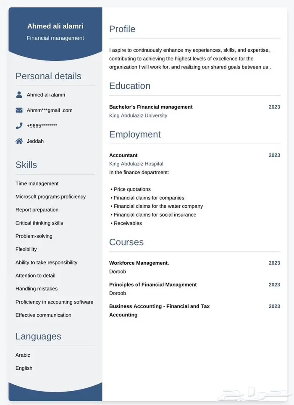Click the home address icon

pyautogui.click(x=19, y=141)
